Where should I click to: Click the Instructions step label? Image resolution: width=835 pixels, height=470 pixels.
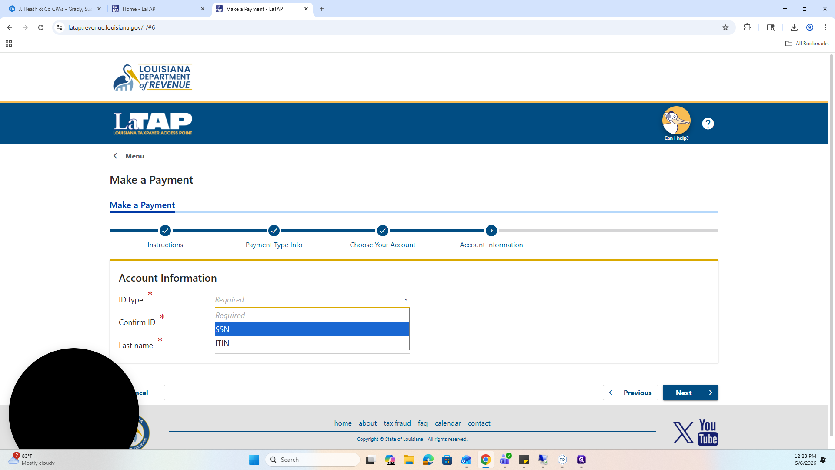click(165, 245)
